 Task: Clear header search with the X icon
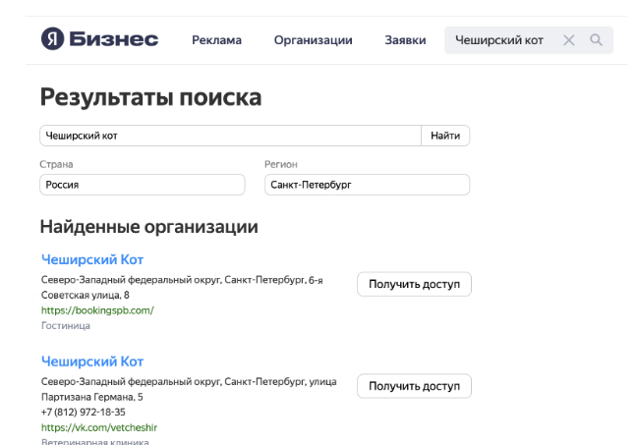click(569, 40)
